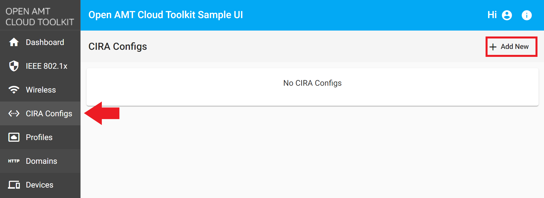Click the HTTP icon beside Domains
The image size is (544, 198).
[x=13, y=161]
